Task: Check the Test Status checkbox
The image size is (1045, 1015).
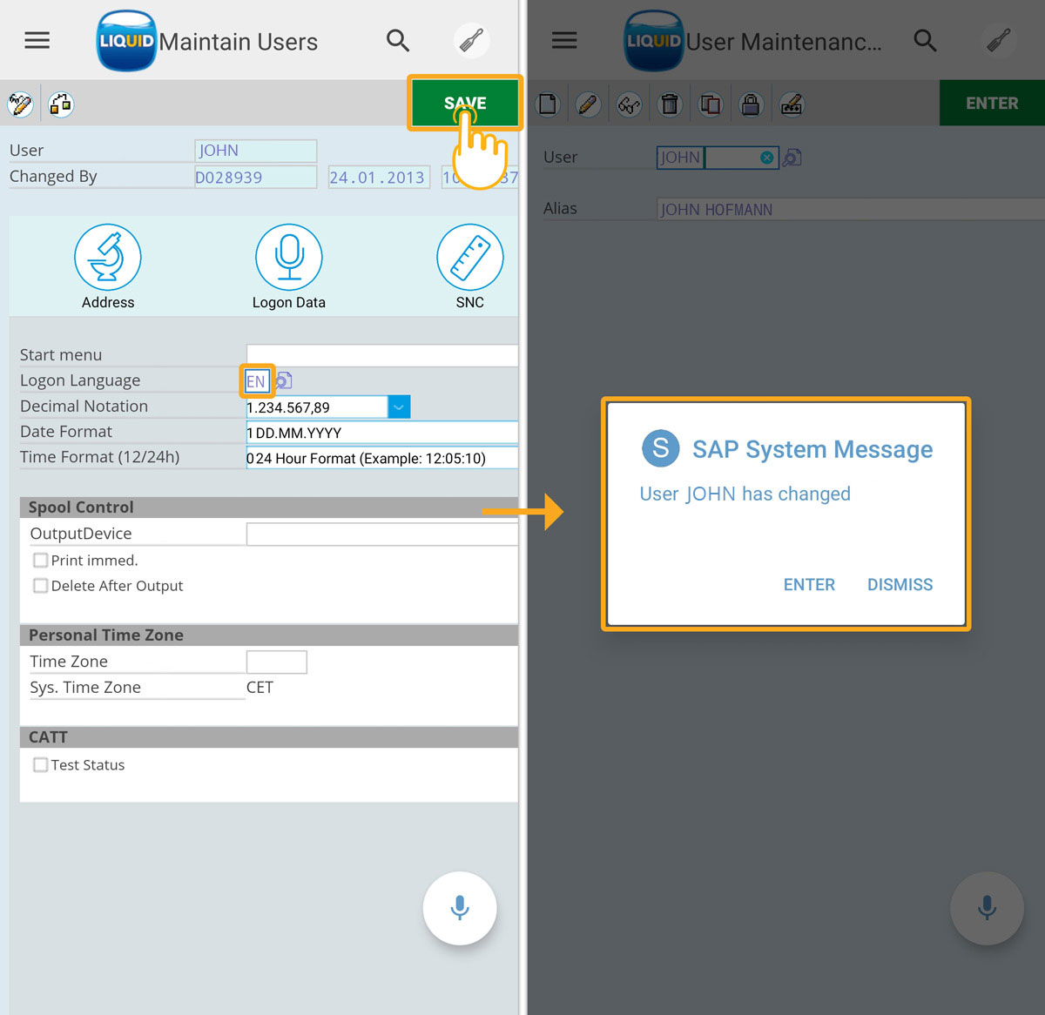Action: click(x=40, y=764)
